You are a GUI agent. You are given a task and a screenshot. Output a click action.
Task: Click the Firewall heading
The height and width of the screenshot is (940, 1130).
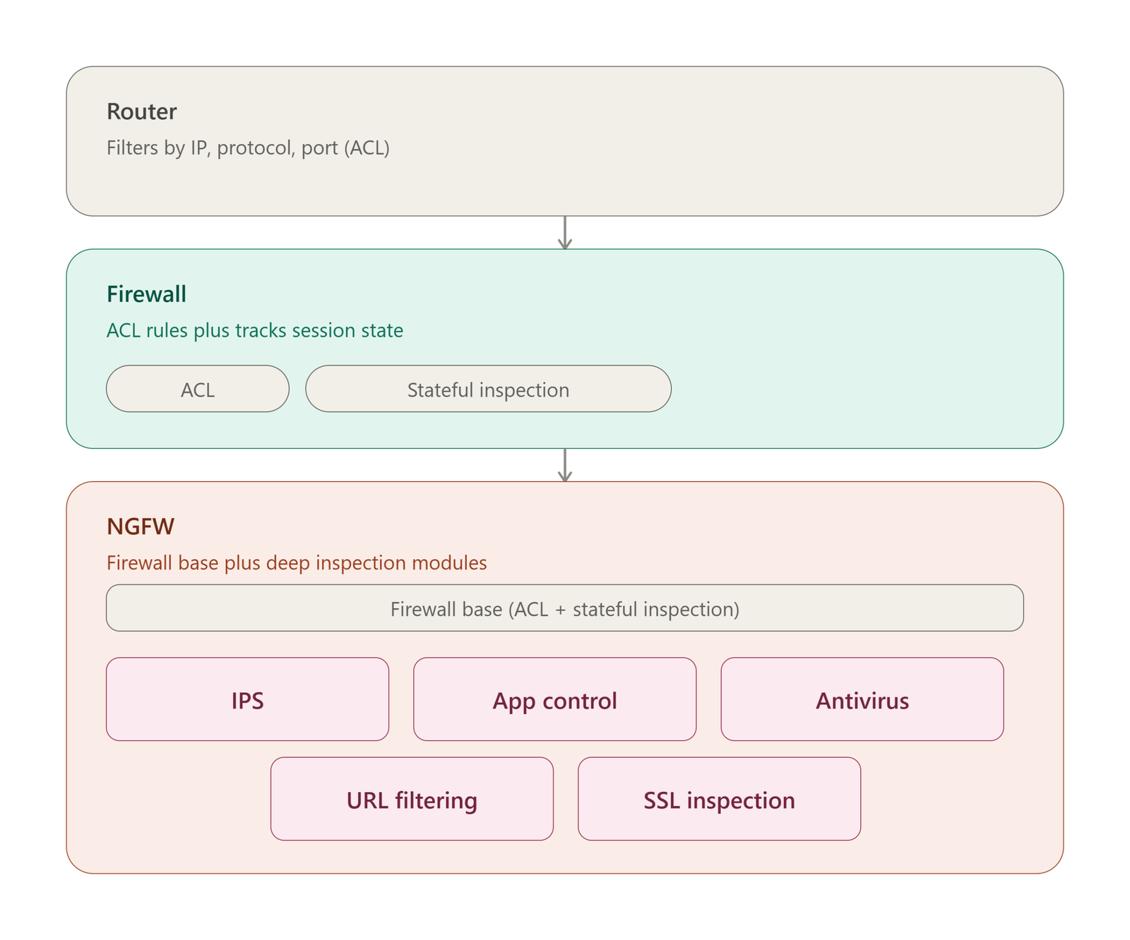146,294
